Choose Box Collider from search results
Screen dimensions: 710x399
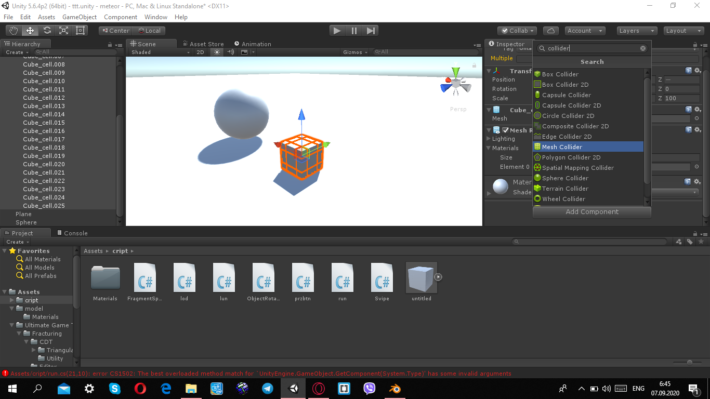[588, 74]
